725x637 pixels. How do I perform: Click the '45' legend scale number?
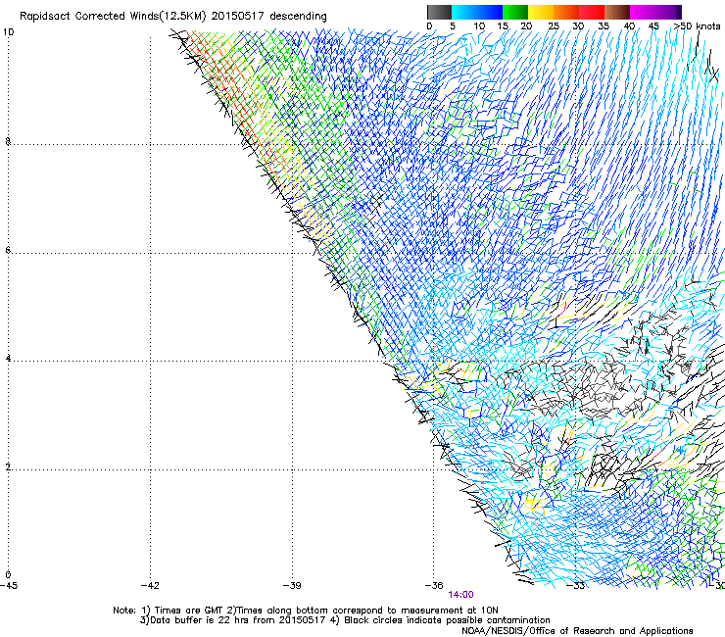653,26
